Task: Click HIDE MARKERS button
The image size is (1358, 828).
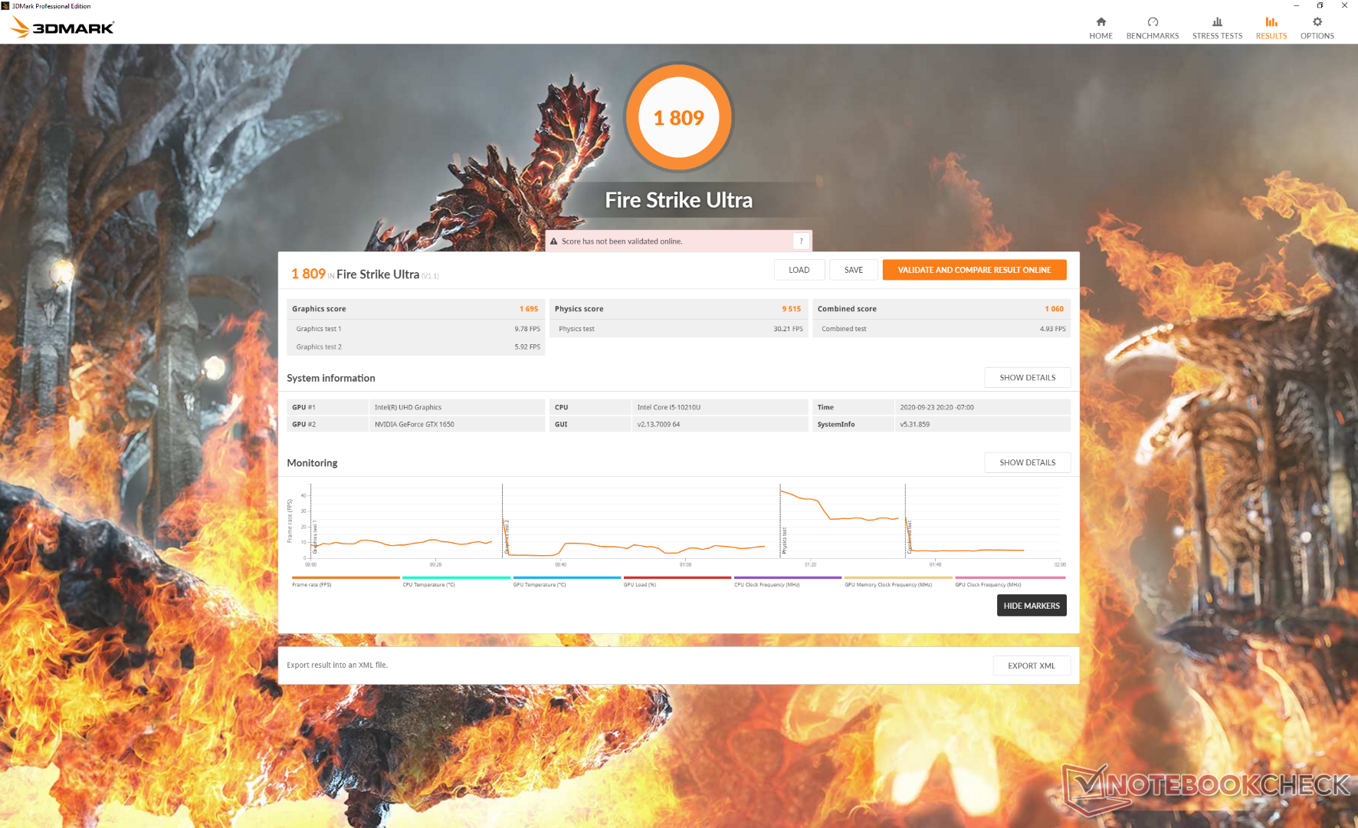Action: coord(1032,606)
